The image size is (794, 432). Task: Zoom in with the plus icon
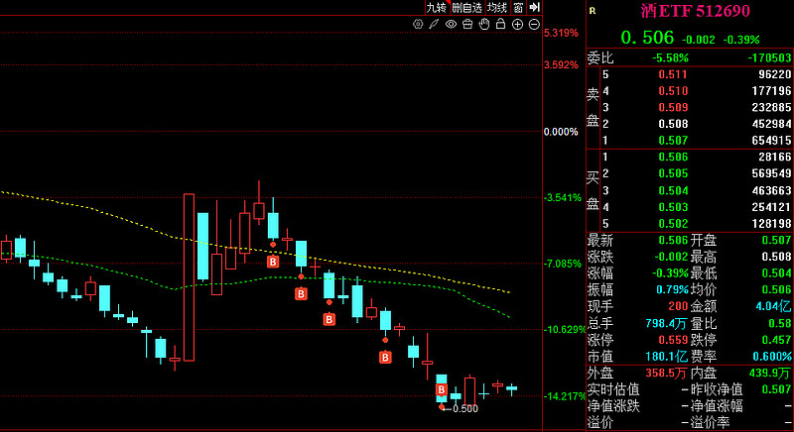pyautogui.click(x=517, y=24)
